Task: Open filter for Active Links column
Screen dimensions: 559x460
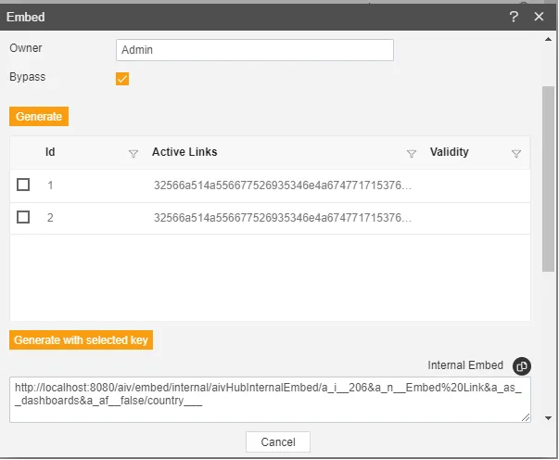Action: click(412, 153)
